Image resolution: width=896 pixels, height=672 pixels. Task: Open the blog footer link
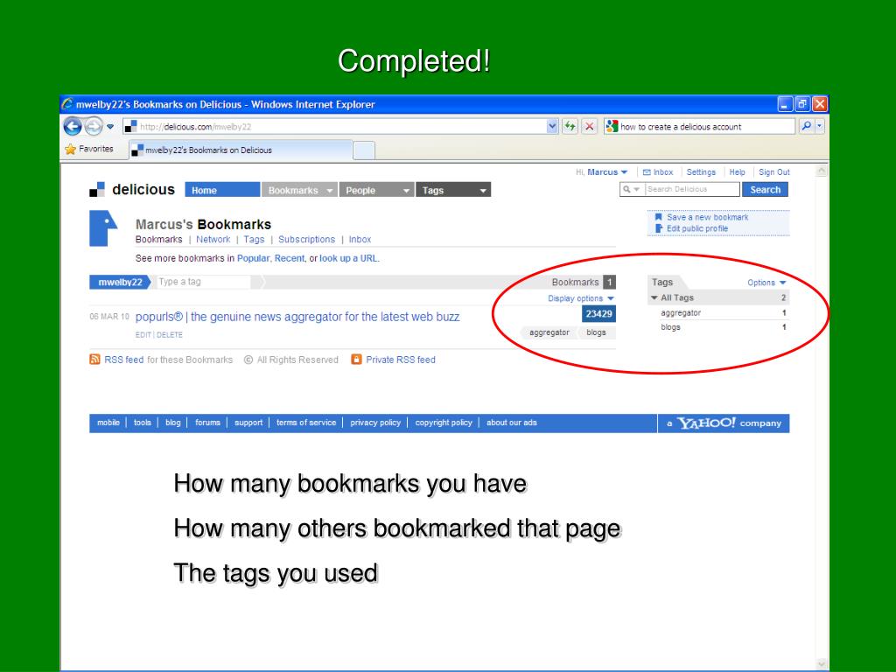tap(172, 423)
